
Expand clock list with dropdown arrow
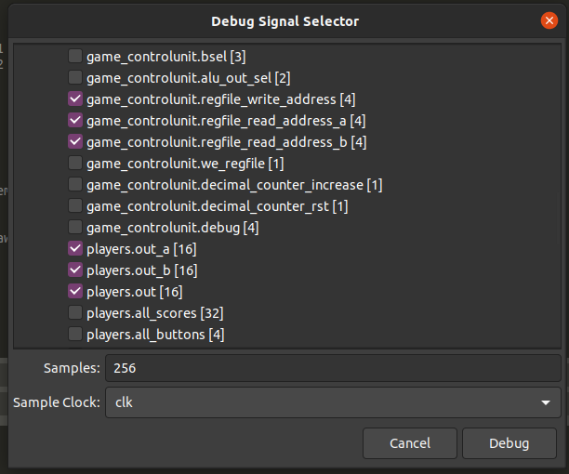tap(546, 402)
